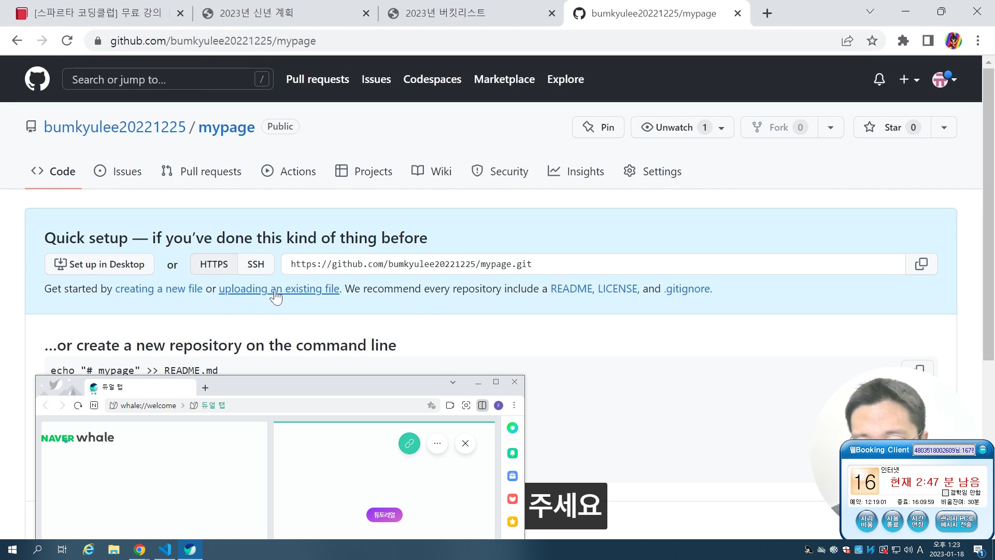Open Whale browser three-dot menu
This screenshot has height=560, width=995.
click(514, 405)
